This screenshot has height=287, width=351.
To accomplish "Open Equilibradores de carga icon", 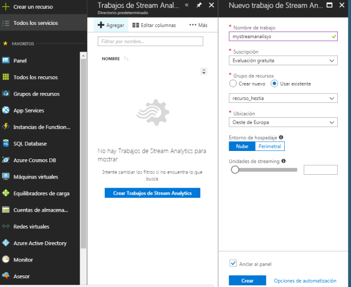I will [x=6, y=194].
